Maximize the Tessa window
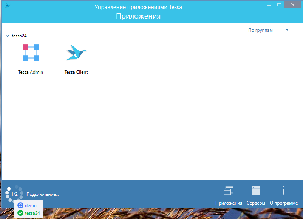The height and width of the screenshot is (220, 303). tap(279, 5)
